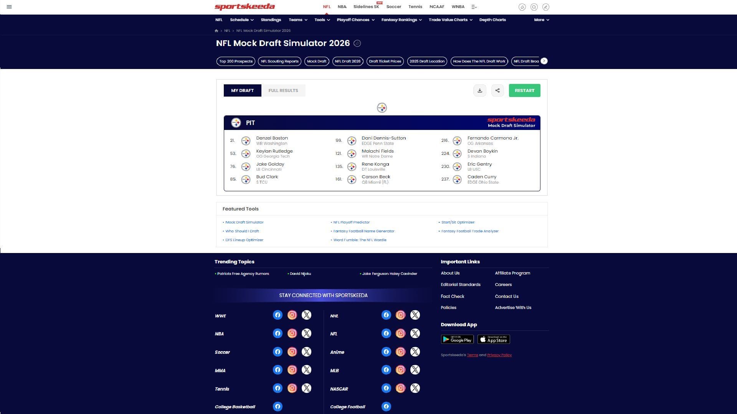Expand the More menu in navbar

541,20
